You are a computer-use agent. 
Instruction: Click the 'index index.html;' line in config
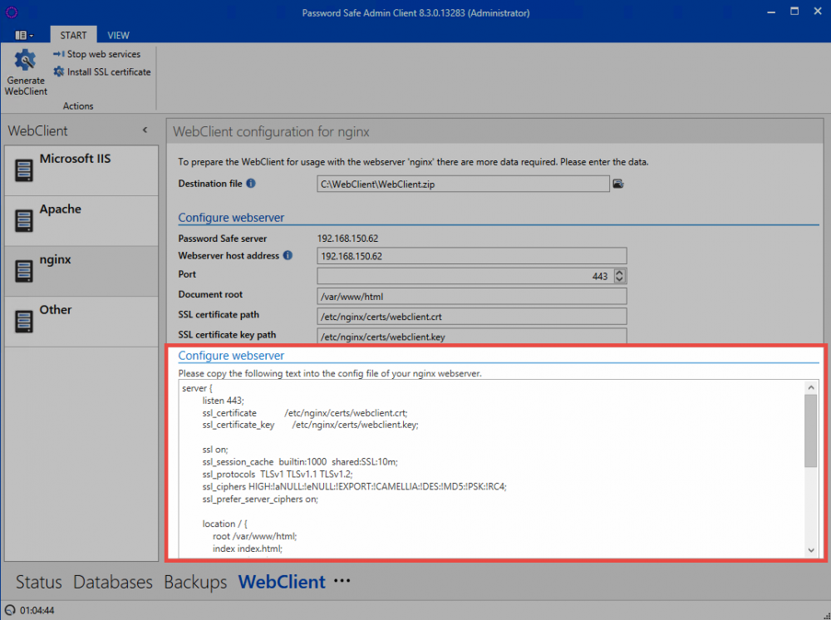[248, 549]
